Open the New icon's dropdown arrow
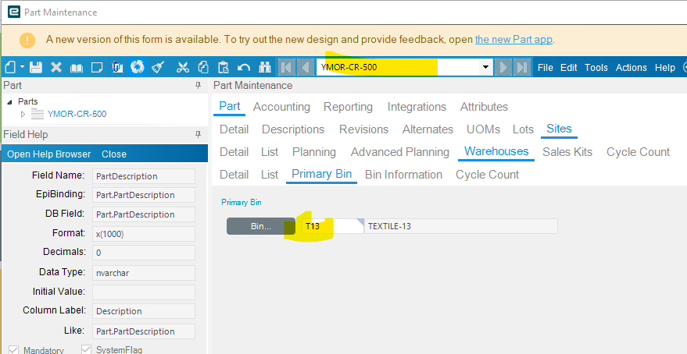This screenshot has height=354, width=687. [x=22, y=68]
